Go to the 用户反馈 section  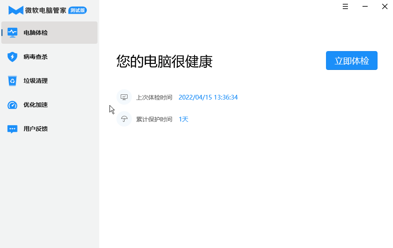click(x=37, y=129)
